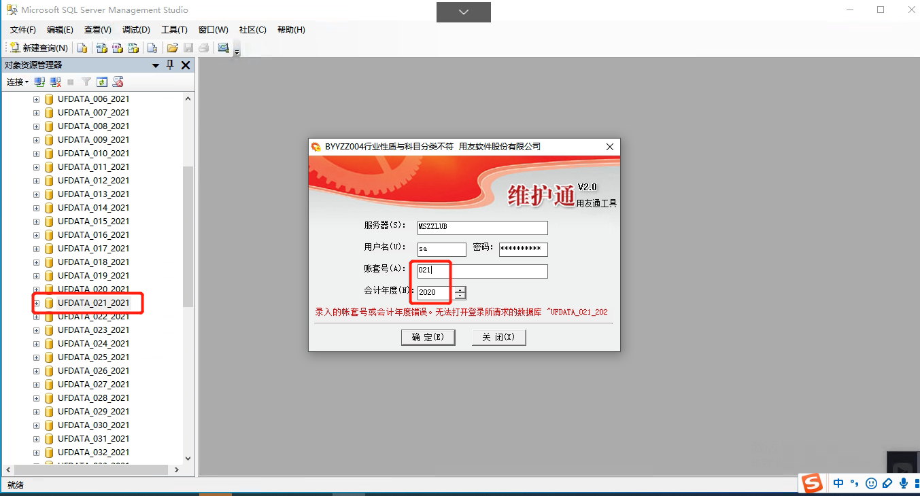The height and width of the screenshot is (496, 920).
Task: Click the Stop square icon in Object Explorer
Action: 71,82
